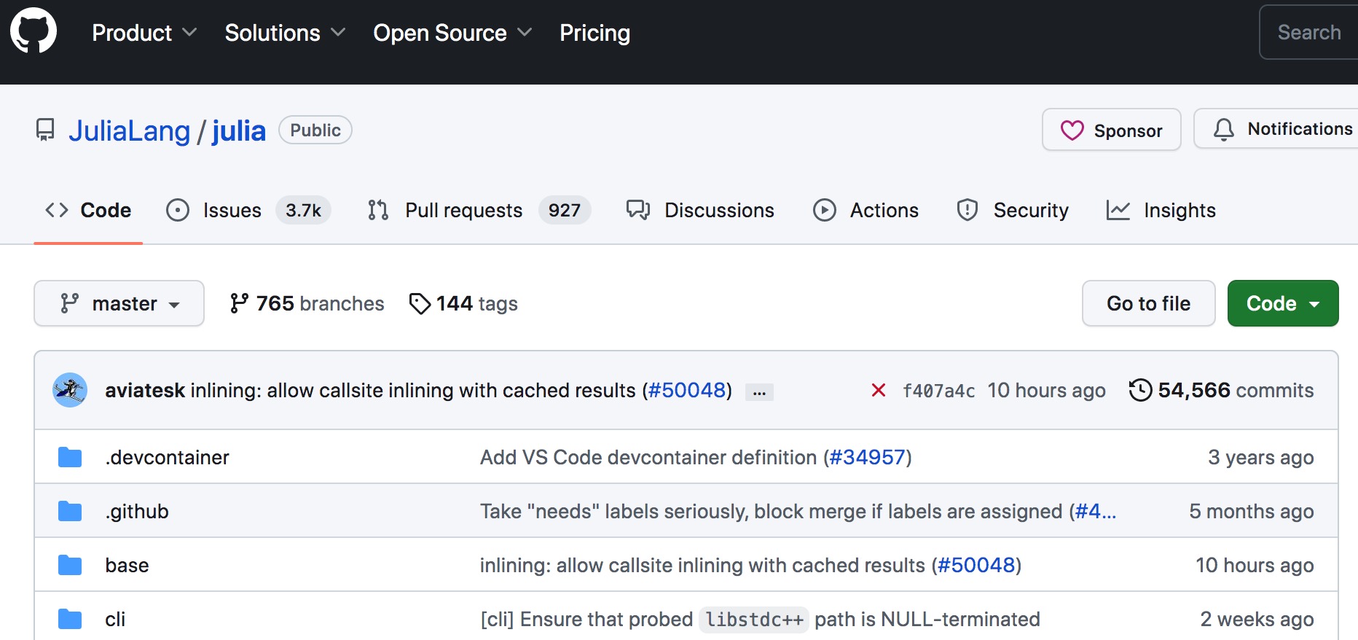1358x640 pixels.
Task: Open the cli folder
Action: [115, 619]
